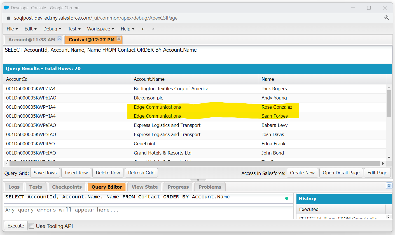Viewport: 395px width, 235px height.
Task: Click the green status dot in Query Editor
Action: coord(287,198)
